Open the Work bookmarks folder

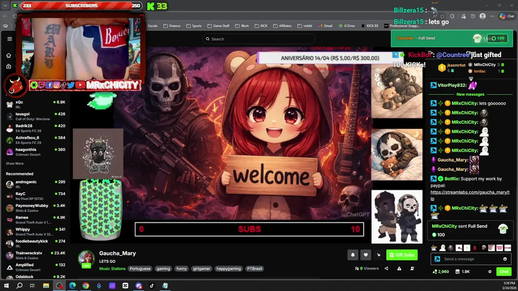pos(242,26)
